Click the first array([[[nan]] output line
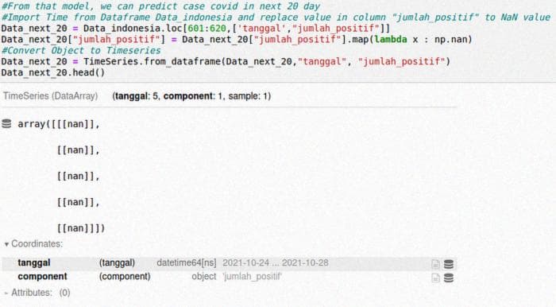This screenshot has width=556, height=307. [x=59, y=124]
